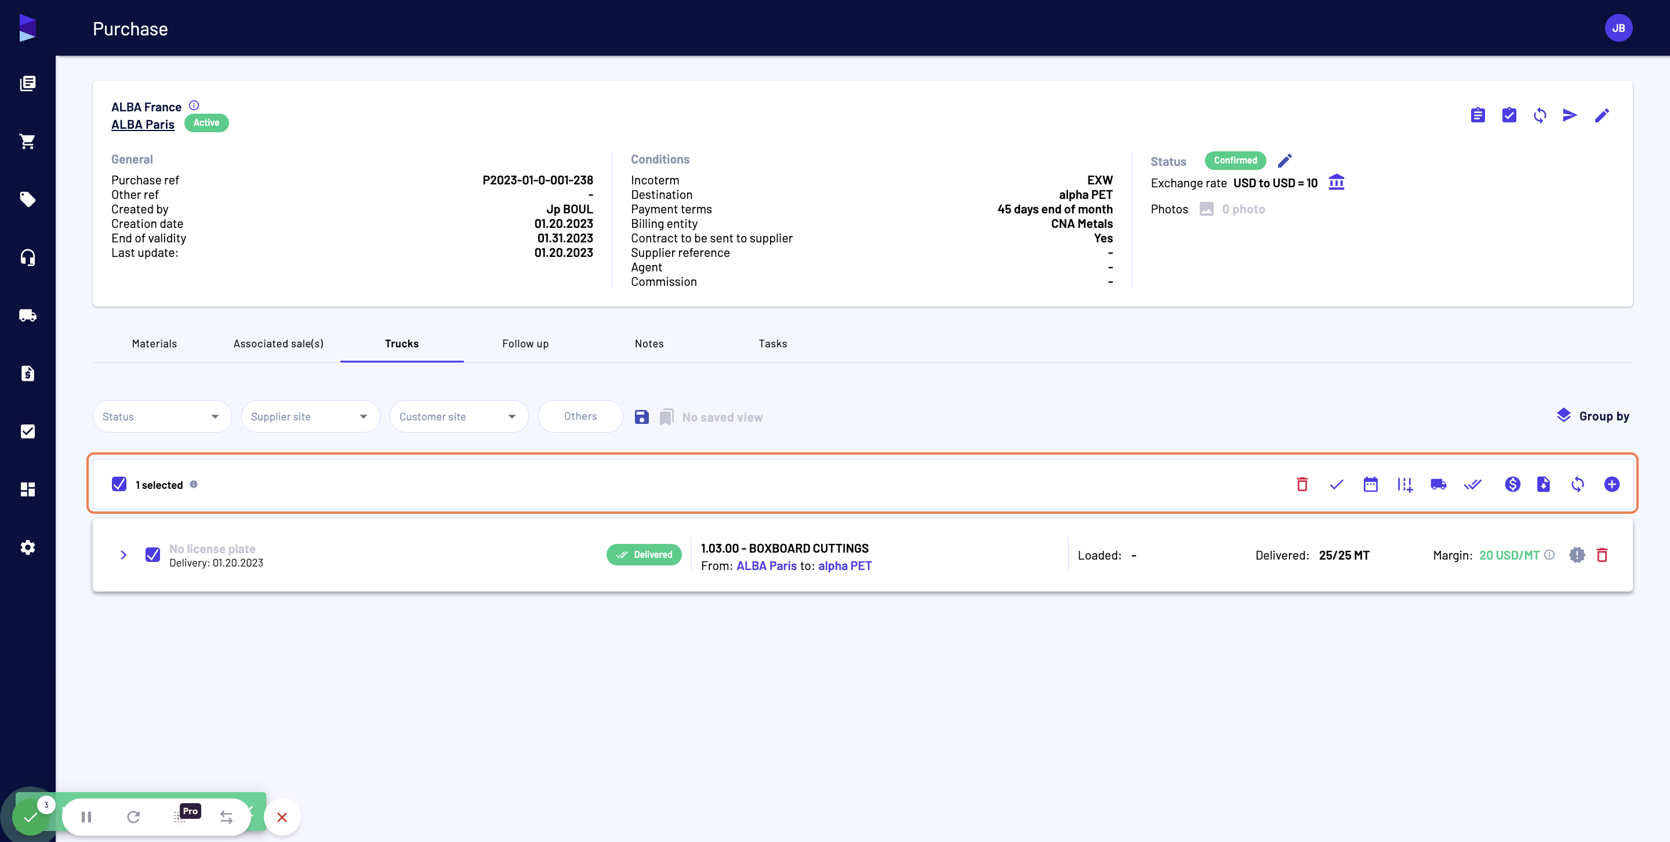Screen dimensions: 1670x842
Task: Open the dashboard grid sidebar icon
Action: point(27,489)
